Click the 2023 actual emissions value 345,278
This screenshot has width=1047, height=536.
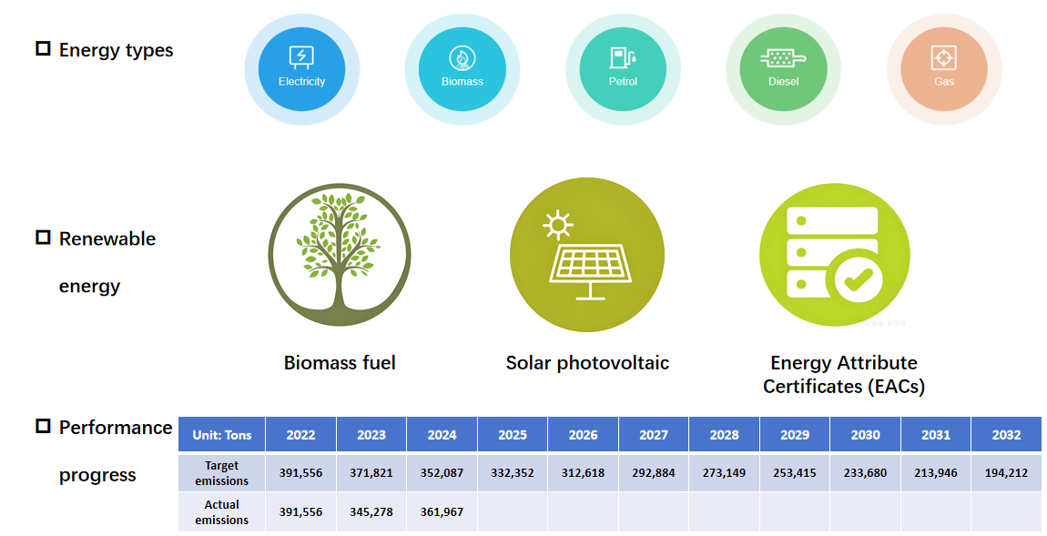coord(371,511)
